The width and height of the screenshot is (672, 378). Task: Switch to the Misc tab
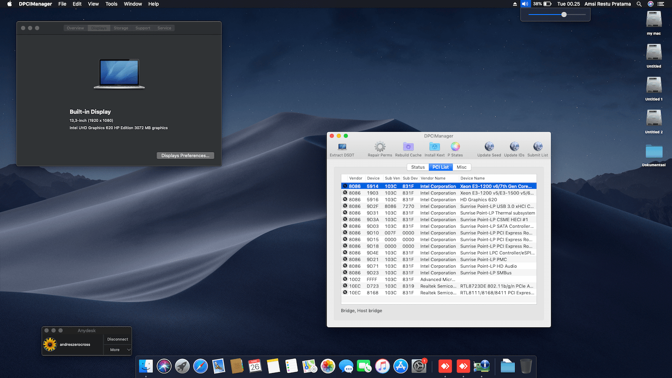point(461,167)
